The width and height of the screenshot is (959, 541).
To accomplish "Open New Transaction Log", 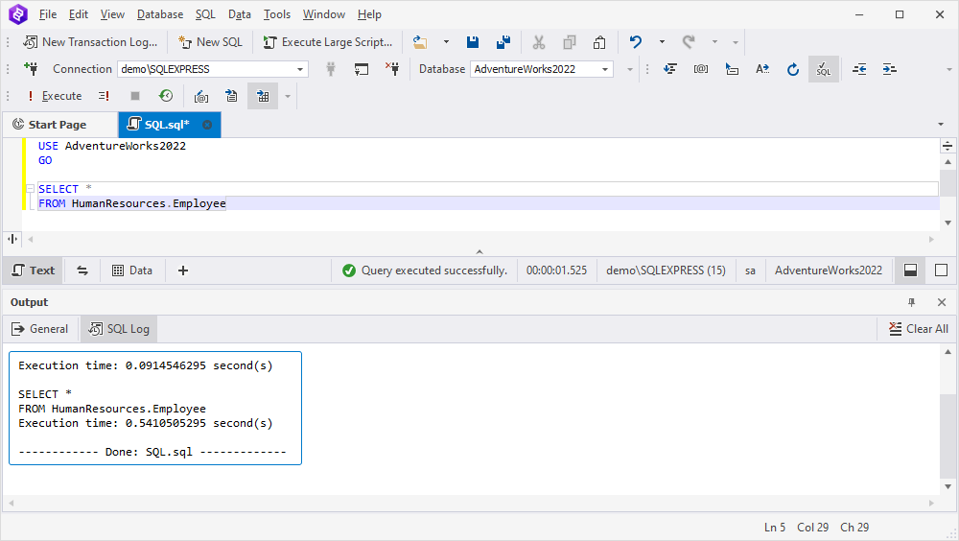I will pos(90,42).
